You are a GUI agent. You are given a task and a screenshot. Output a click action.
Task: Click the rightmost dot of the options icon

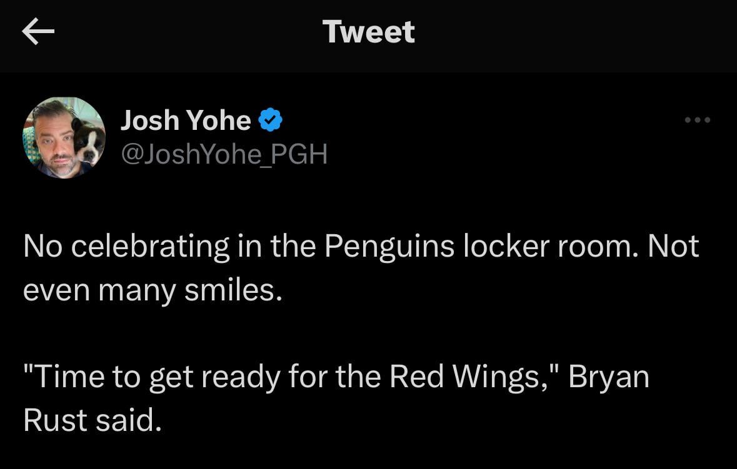pos(709,120)
